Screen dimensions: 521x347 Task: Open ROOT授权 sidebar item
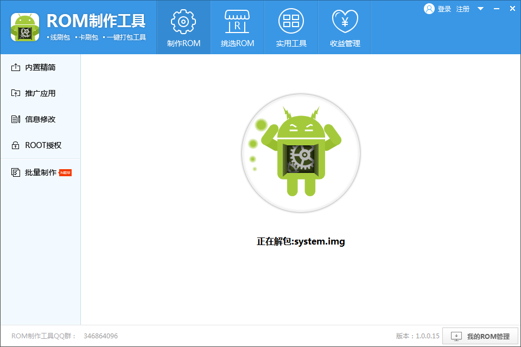point(40,145)
